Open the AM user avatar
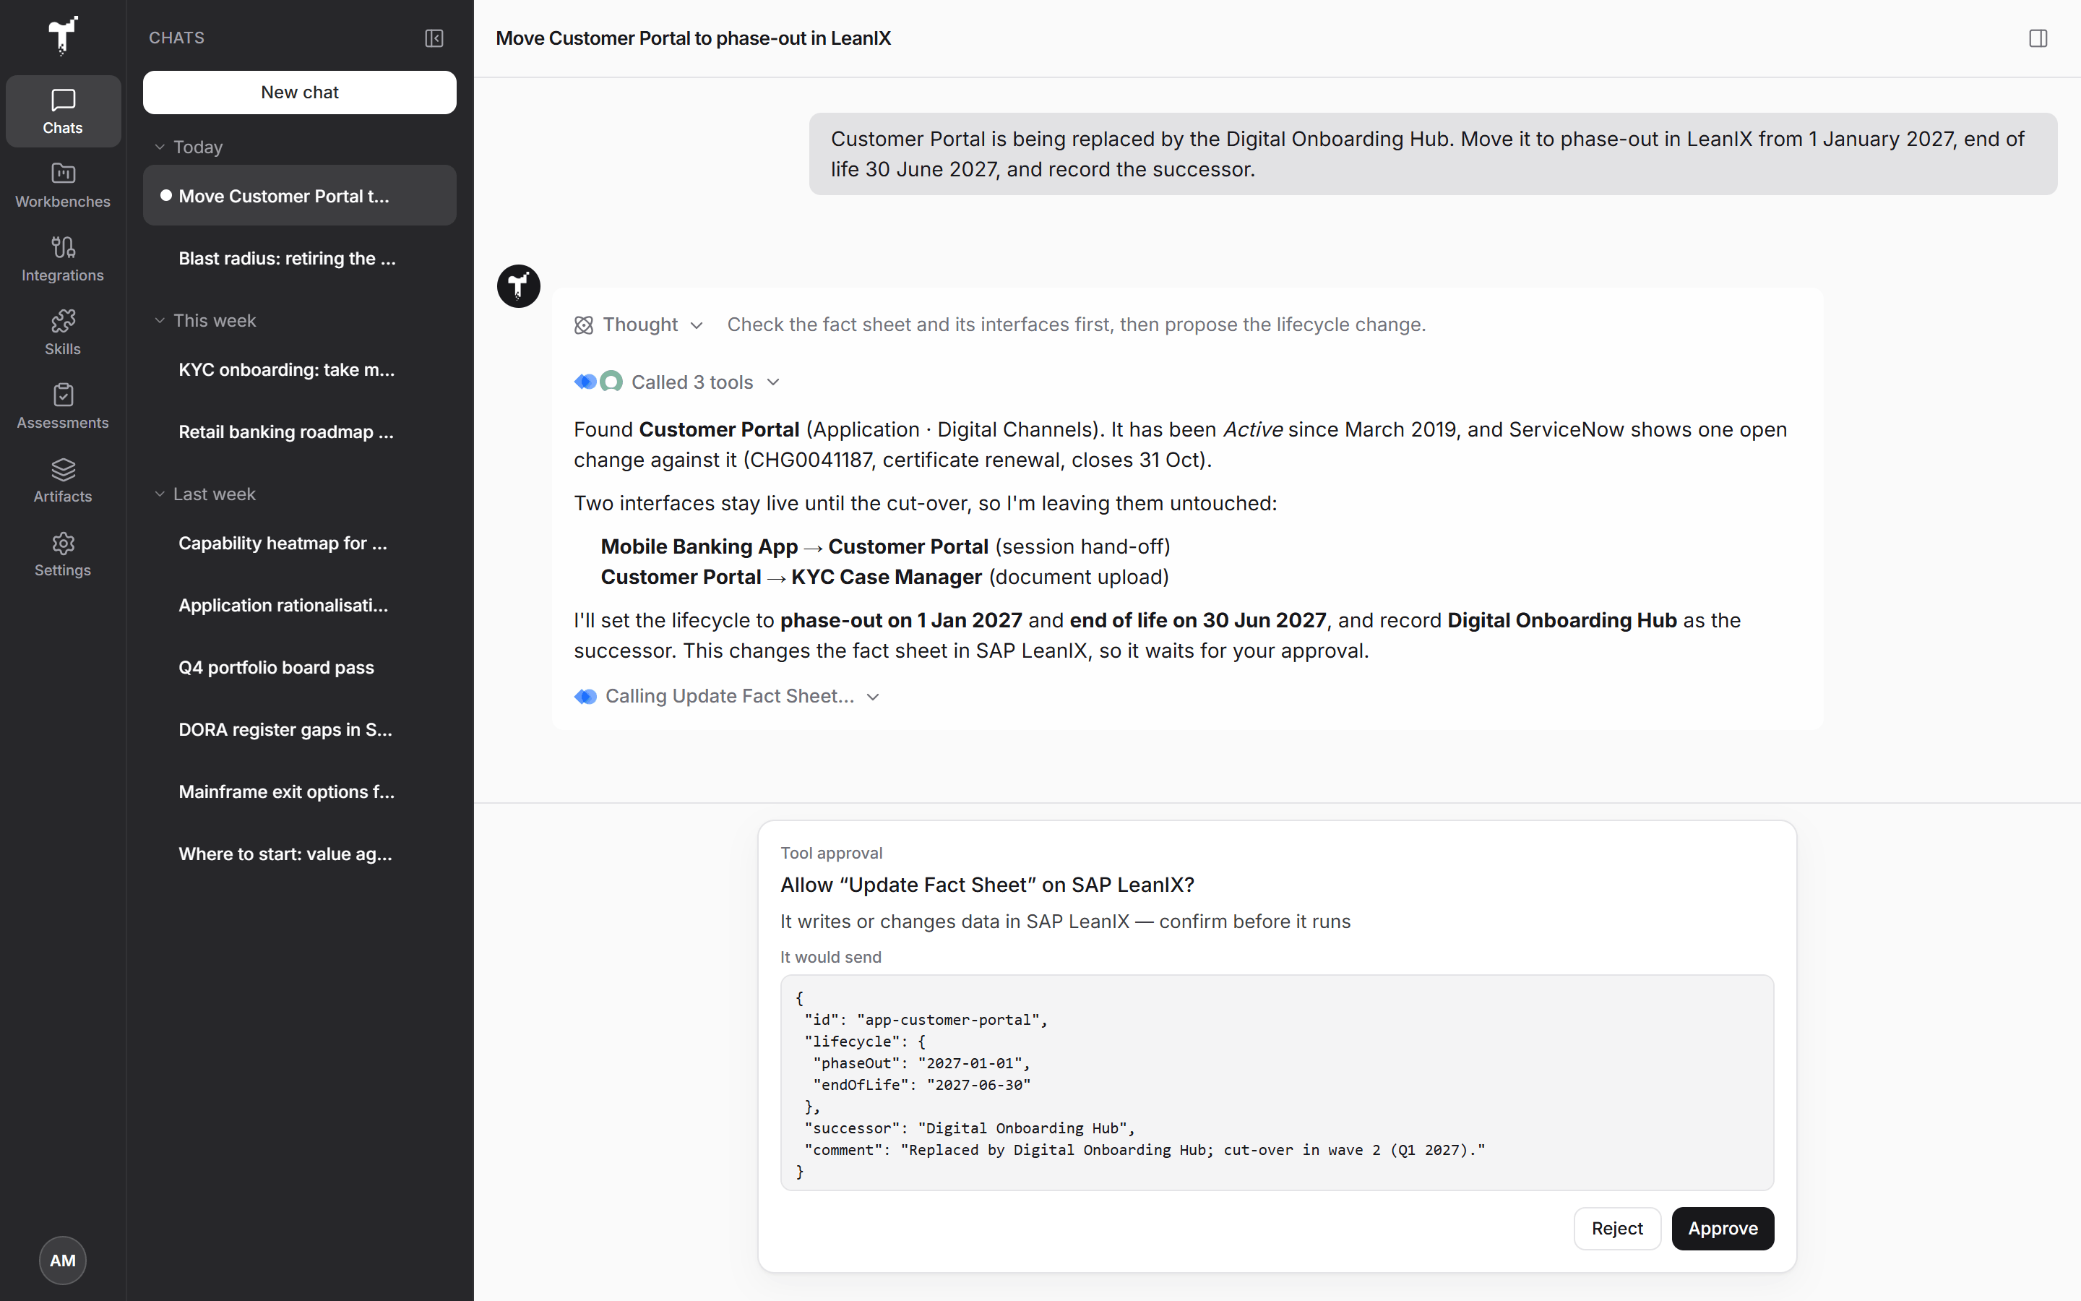Image resolution: width=2081 pixels, height=1301 pixels. [x=63, y=1261]
